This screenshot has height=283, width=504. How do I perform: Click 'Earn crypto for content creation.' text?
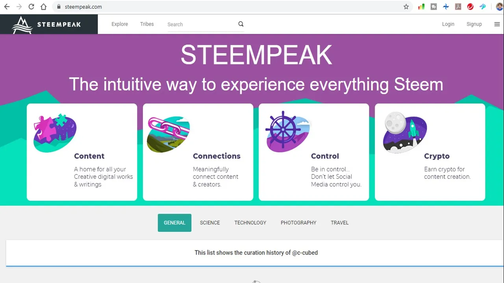pyautogui.click(x=447, y=173)
